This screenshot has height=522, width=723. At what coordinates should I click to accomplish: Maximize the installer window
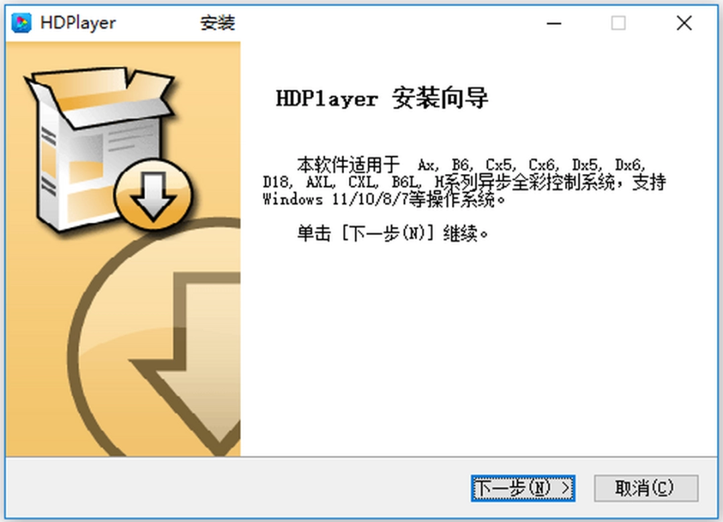click(x=617, y=23)
